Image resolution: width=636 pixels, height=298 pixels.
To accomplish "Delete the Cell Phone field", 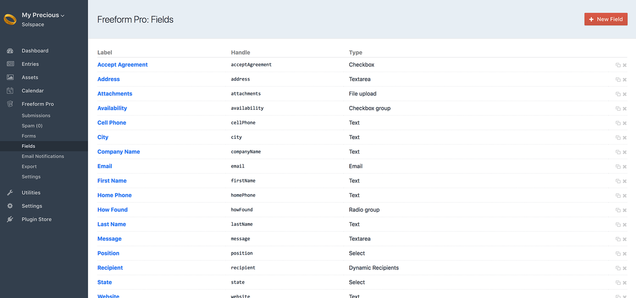I will [x=625, y=123].
